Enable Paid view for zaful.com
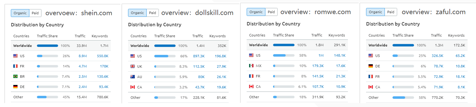This screenshot has height=107, width=476. pyautogui.click(x=391, y=12)
